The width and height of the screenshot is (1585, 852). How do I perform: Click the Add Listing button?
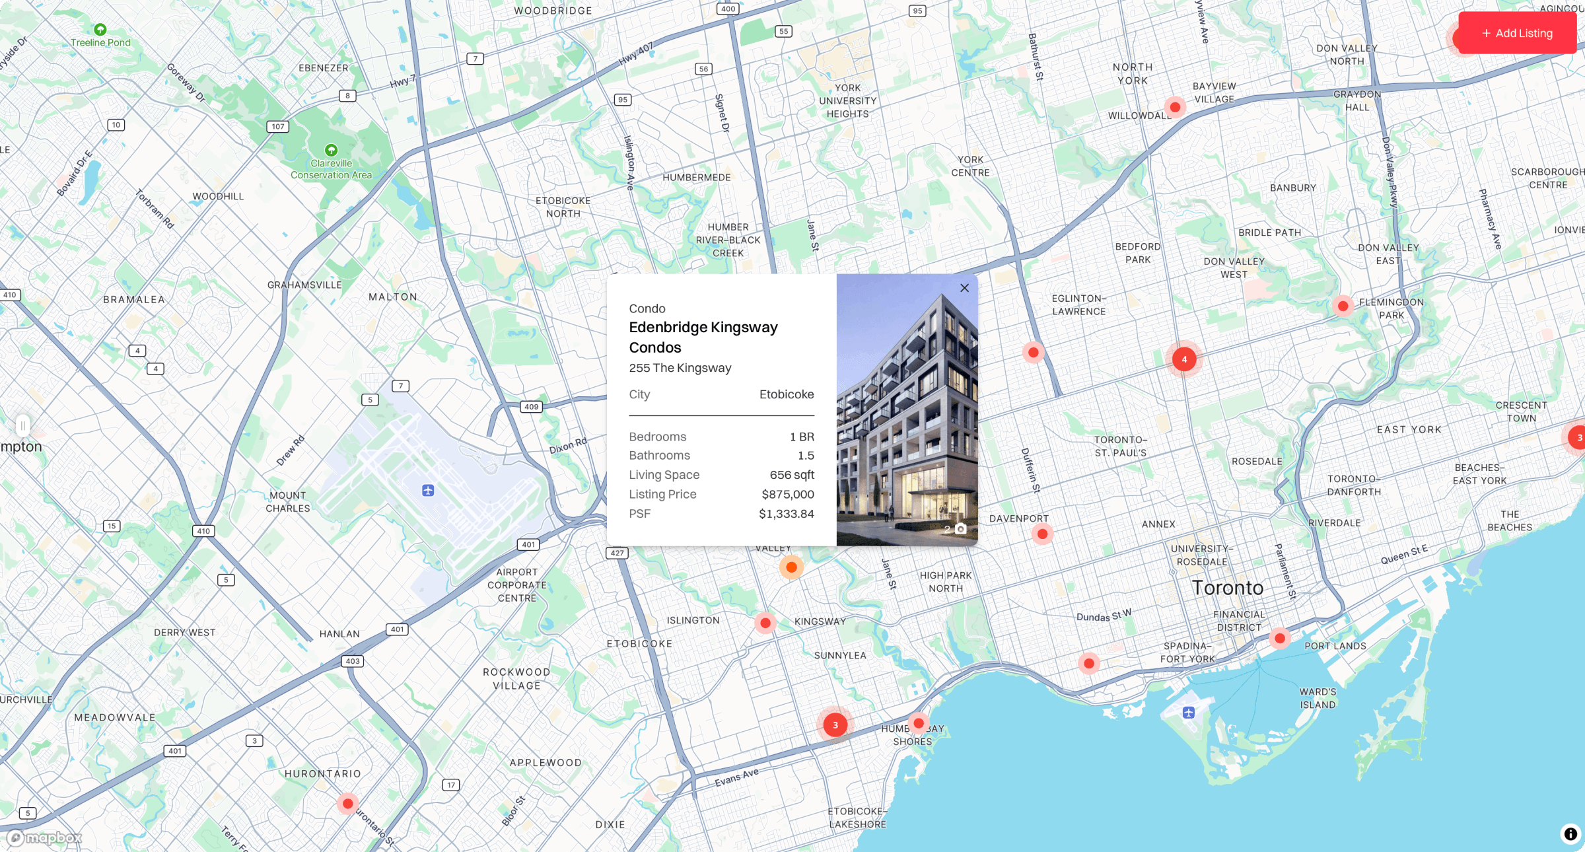(x=1517, y=33)
